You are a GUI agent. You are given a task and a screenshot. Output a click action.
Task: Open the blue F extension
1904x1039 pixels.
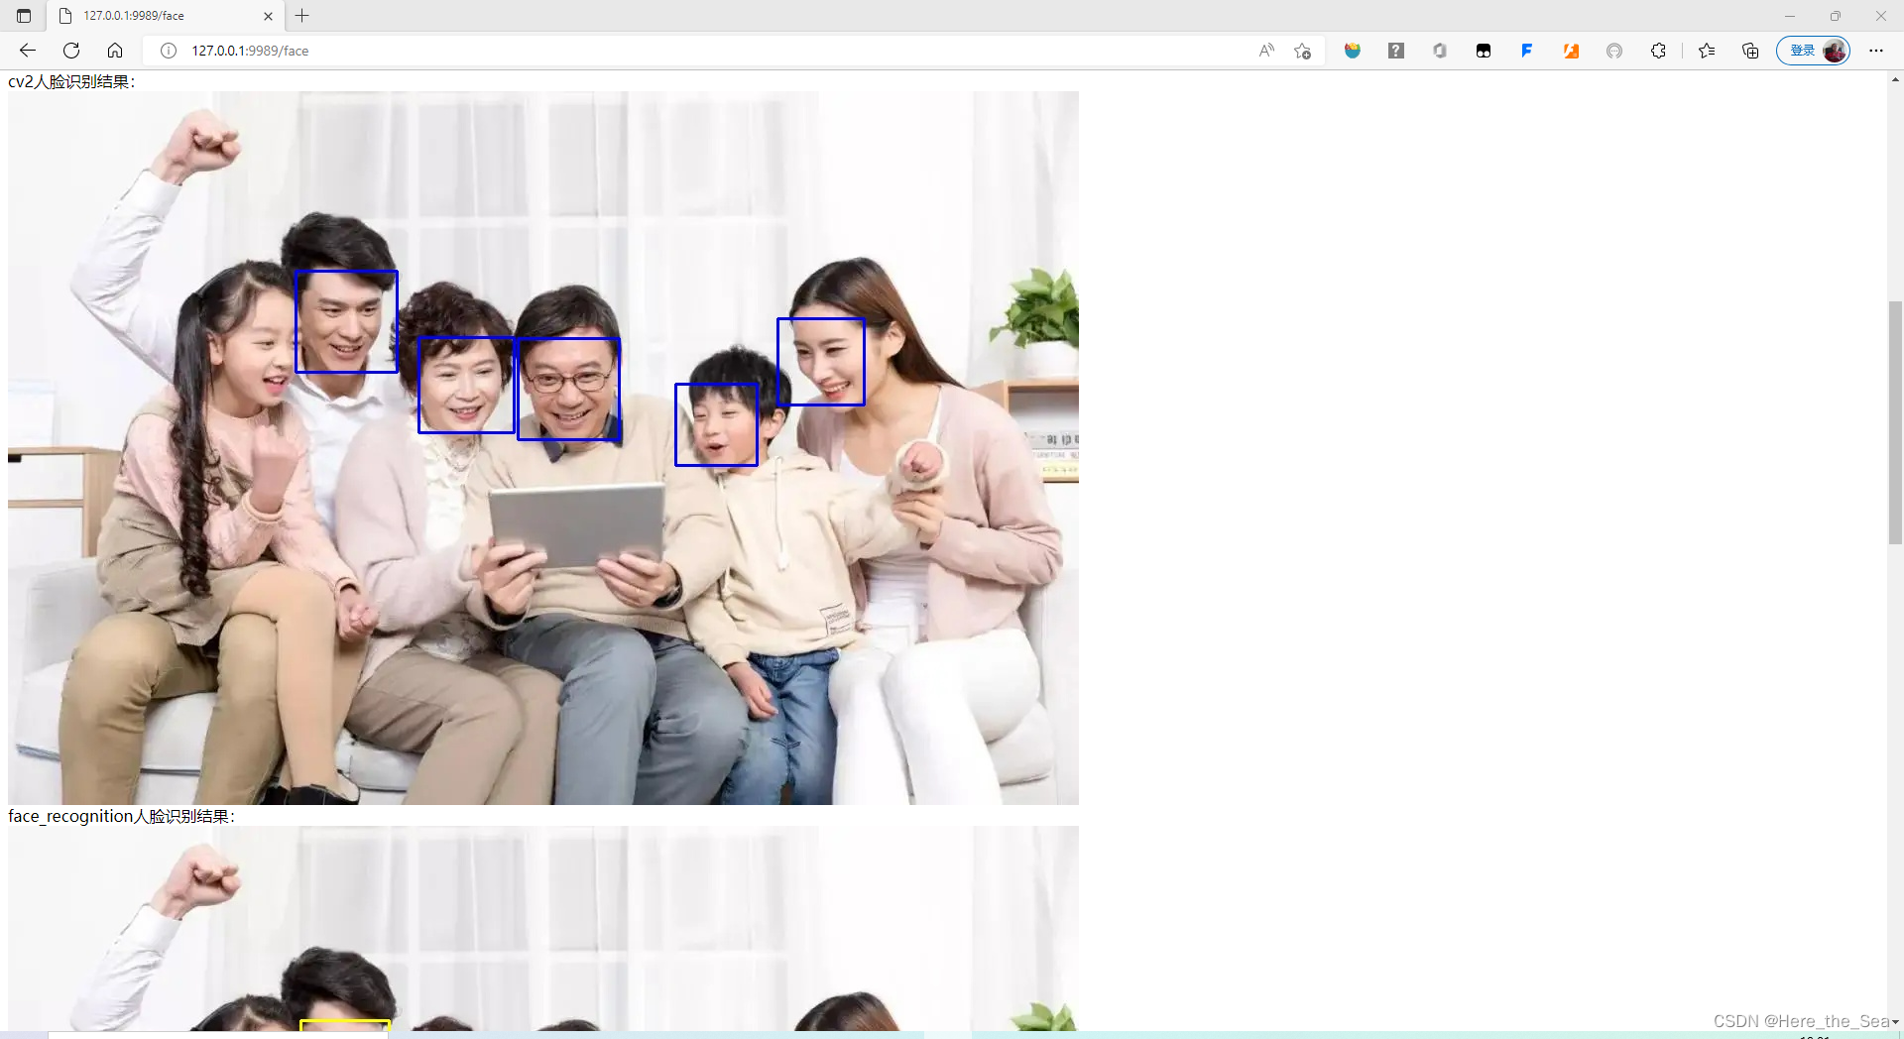coord(1527,51)
